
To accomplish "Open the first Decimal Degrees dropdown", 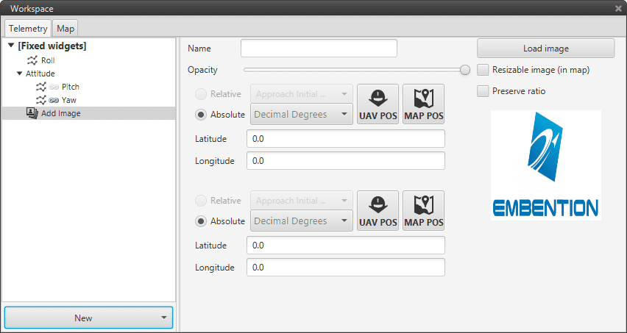I will [302, 115].
